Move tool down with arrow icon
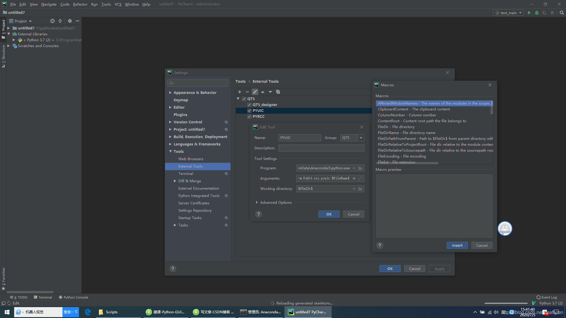This screenshot has width=566, height=318. click(270, 92)
